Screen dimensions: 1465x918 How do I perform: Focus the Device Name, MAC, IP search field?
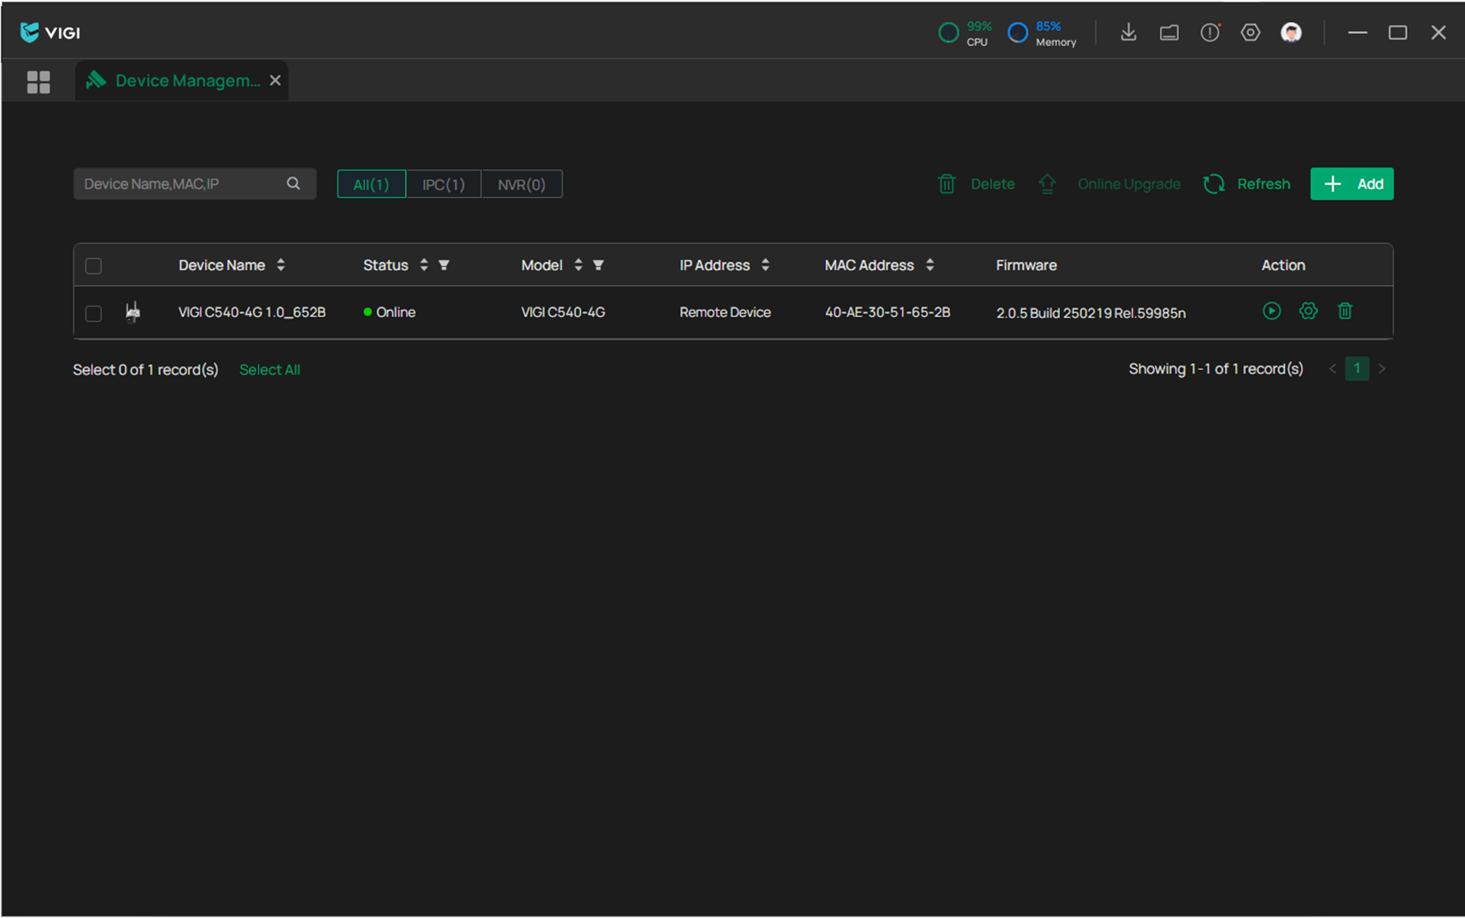(194, 184)
